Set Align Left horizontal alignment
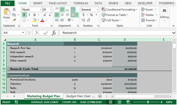This screenshot has height=105, width=177. click(57, 15)
